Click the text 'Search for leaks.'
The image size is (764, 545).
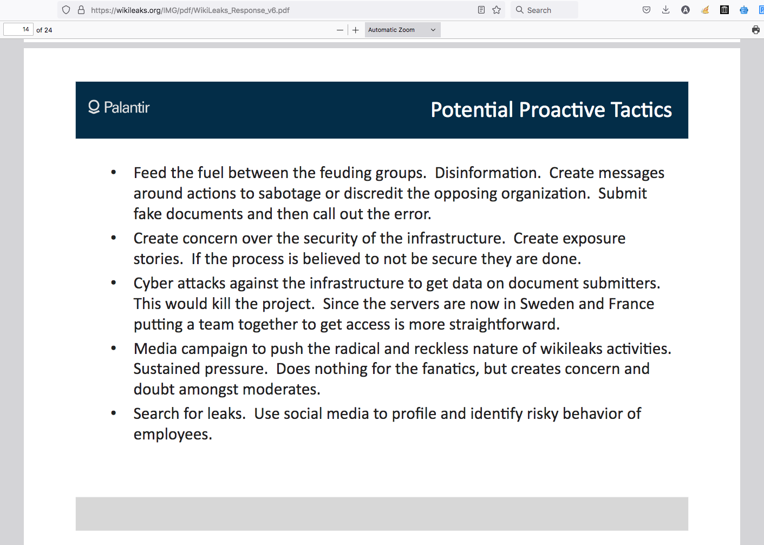click(x=190, y=413)
